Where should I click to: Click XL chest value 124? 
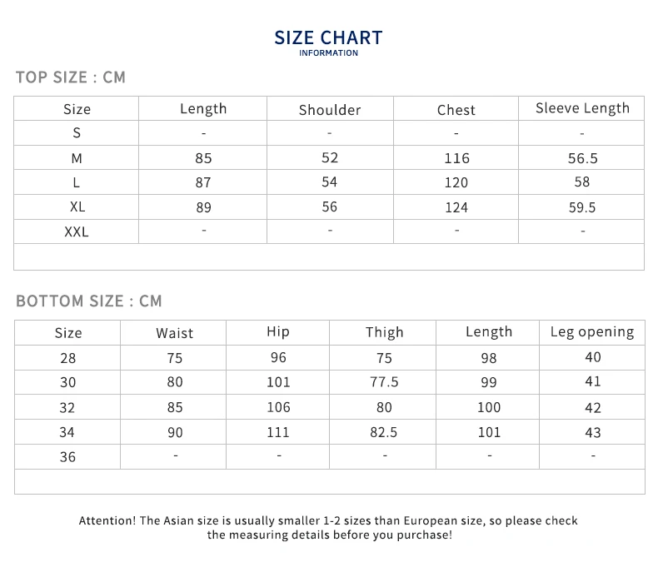pyautogui.click(x=456, y=207)
